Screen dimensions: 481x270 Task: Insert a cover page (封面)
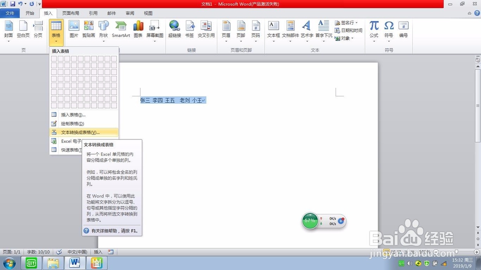coord(9,31)
